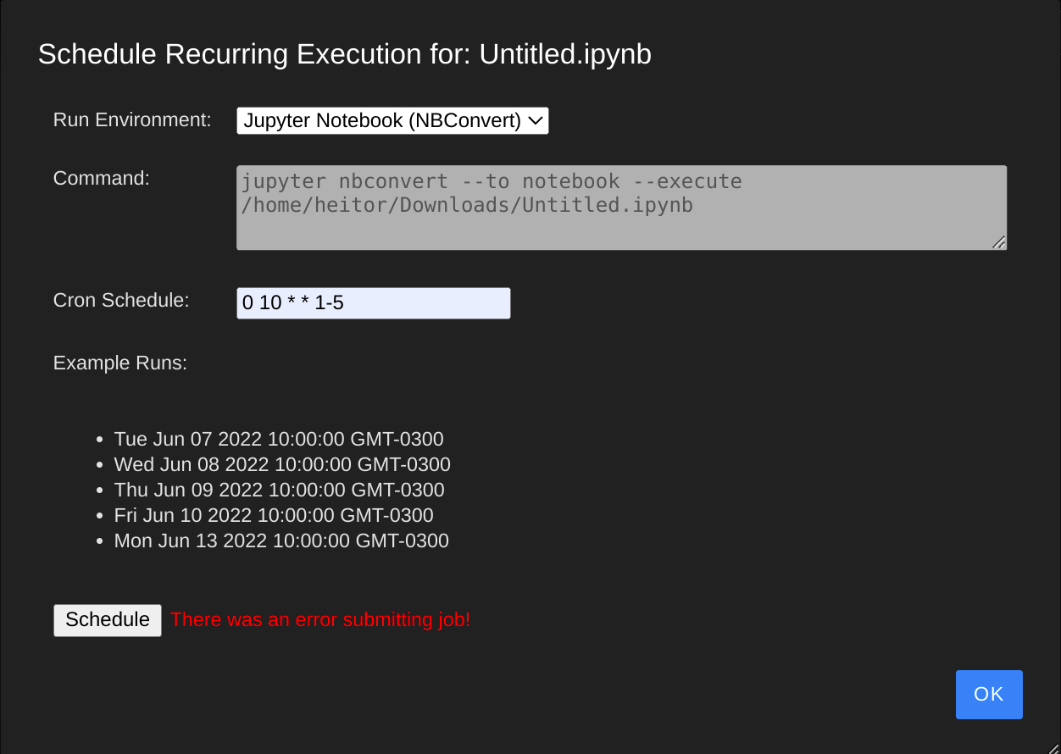This screenshot has width=1061, height=754.
Task: Click inside the Cron Schedule field
Action: click(373, 302)
